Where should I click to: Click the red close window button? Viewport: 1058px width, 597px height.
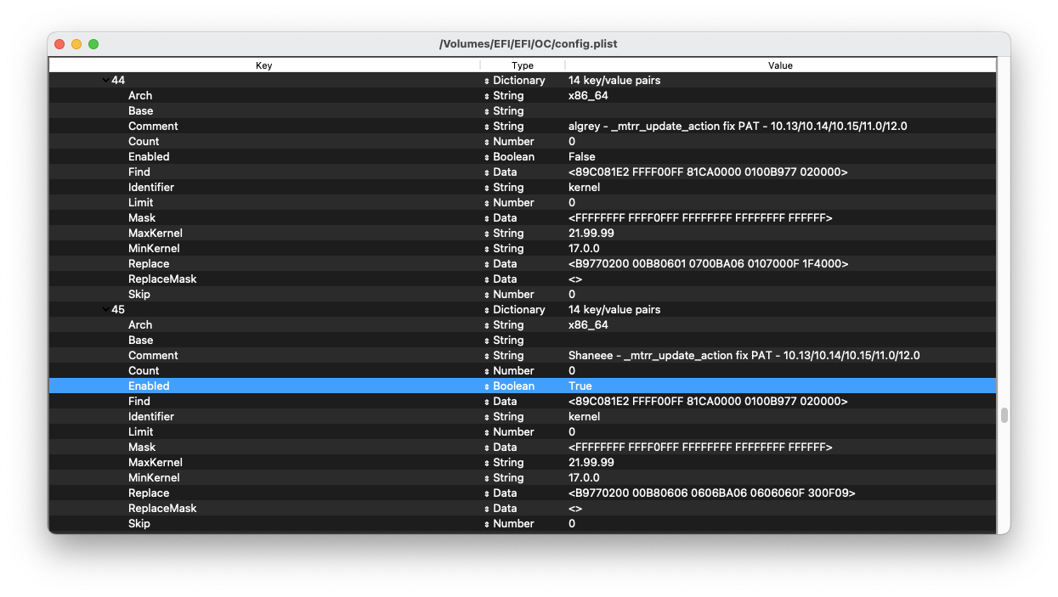point(59,44)
